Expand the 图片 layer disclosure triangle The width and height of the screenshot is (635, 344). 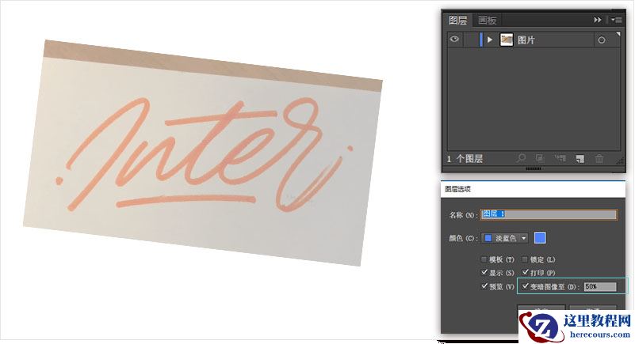490,40
